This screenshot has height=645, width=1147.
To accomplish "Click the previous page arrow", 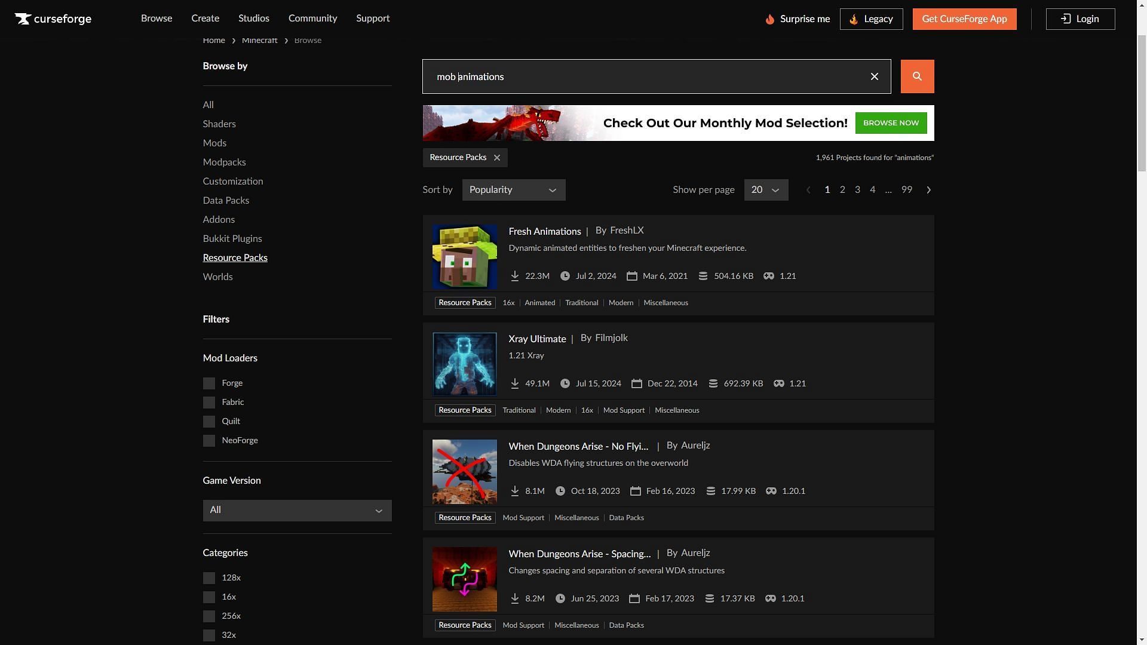I will [x=808, y=190].
